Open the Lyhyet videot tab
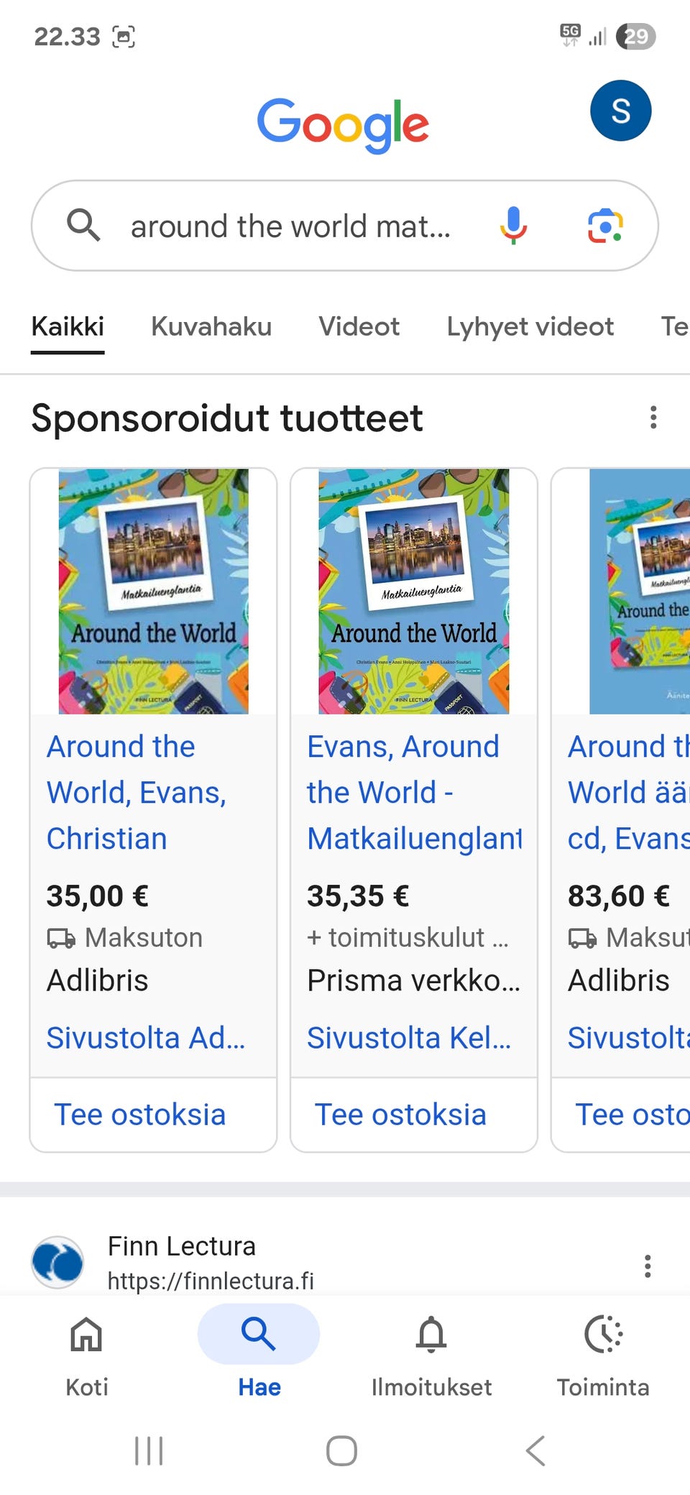The image size is (690, 1495). coord(530,327)
